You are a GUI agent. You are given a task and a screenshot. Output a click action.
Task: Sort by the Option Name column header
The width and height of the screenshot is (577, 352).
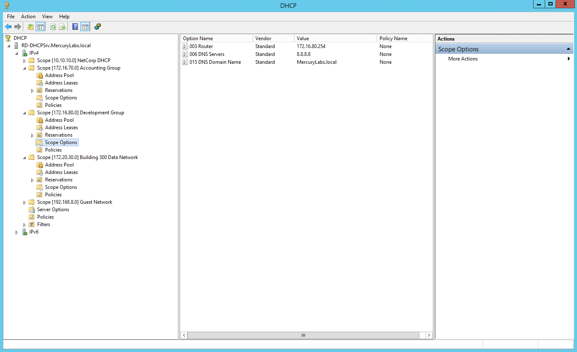point(216,39)
